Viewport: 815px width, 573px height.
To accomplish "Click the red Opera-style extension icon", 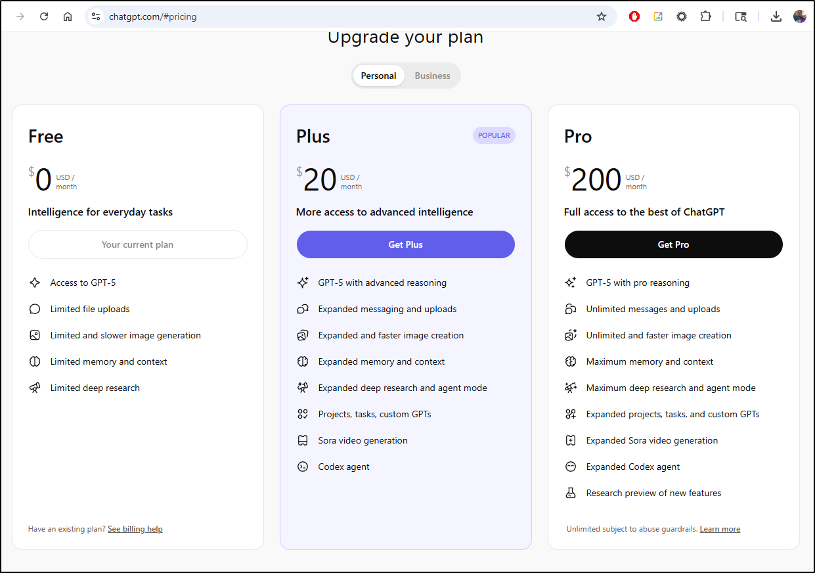I will [634, 16].
